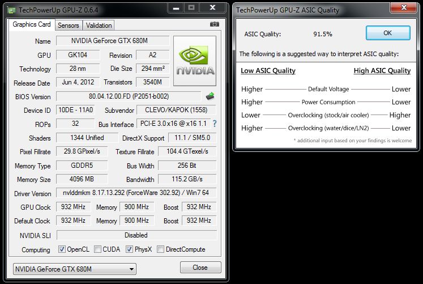
Task: Click the Default Clock row Boost 932 MHz field
Action: (x=199, y=221)
